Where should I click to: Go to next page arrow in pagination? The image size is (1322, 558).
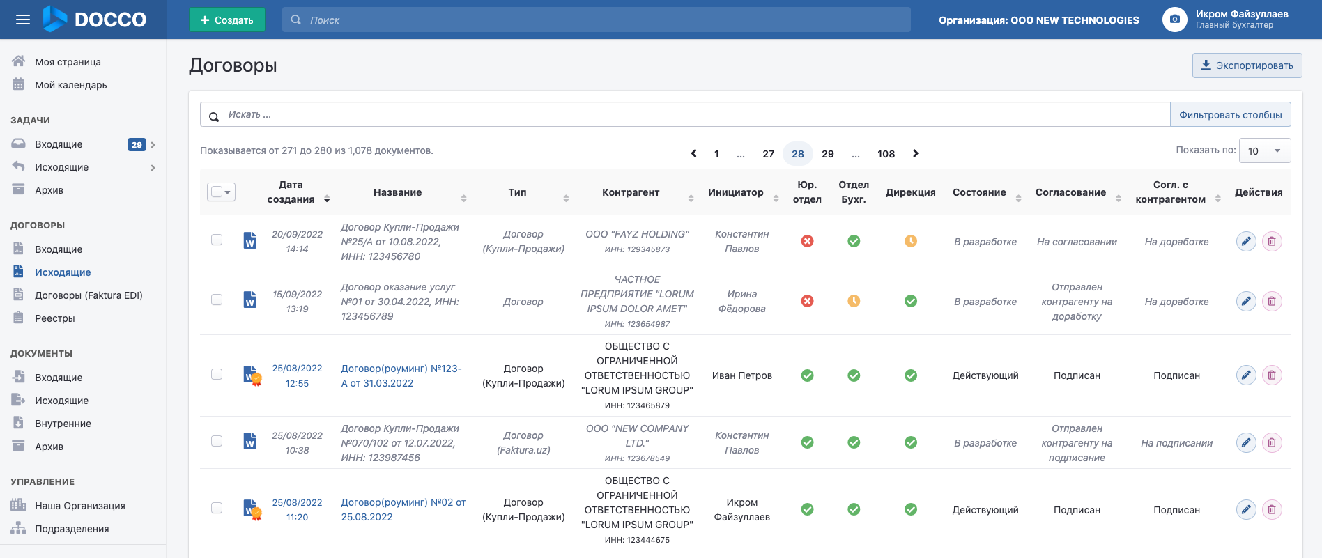coord(916,153)
